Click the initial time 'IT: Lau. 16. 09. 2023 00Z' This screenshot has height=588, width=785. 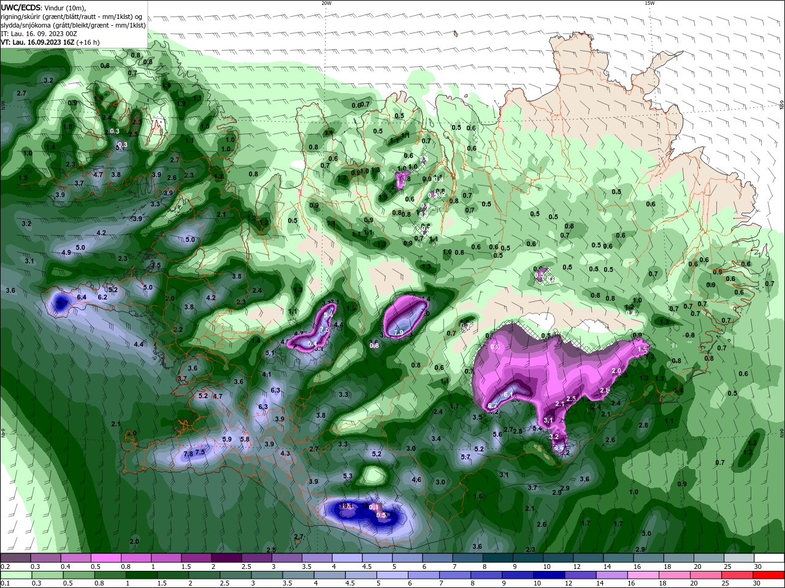pos(39,34)
